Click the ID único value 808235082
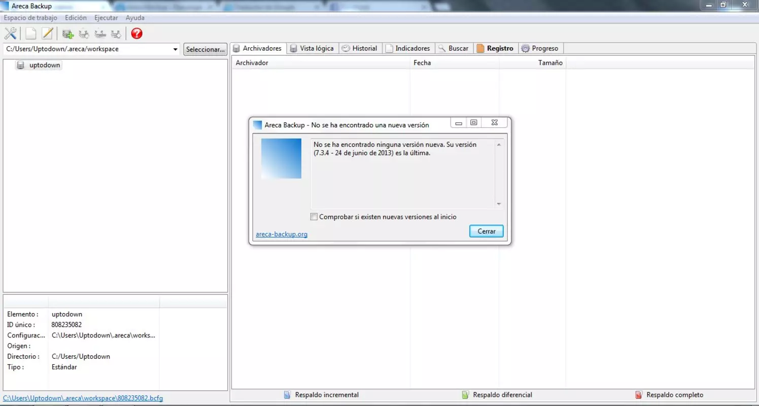This screenshot has height=406, width=759. (x=66, y=325)
